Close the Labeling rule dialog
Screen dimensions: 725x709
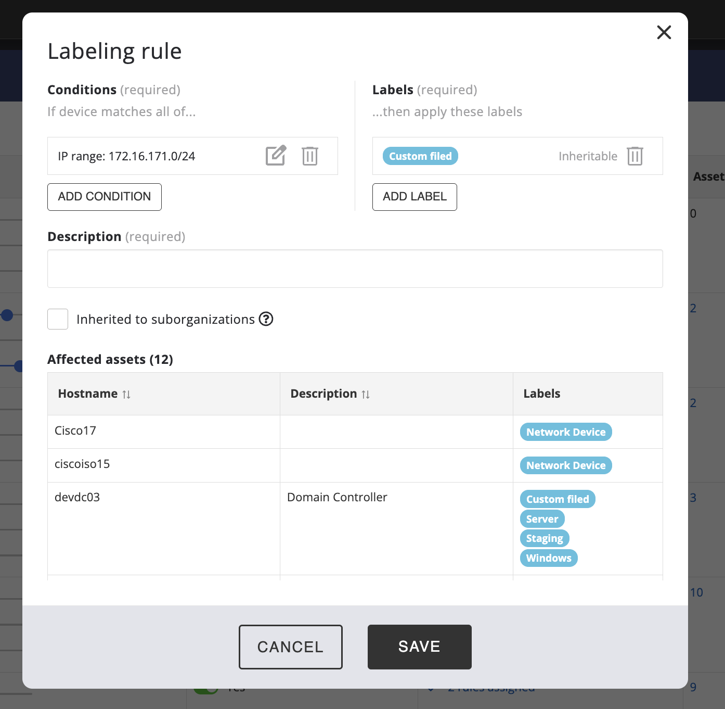664,32
